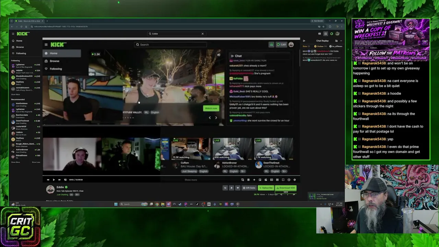Click Watch now in embedded video
This screenshot has width=439, height=247.
tap(211, 108)
